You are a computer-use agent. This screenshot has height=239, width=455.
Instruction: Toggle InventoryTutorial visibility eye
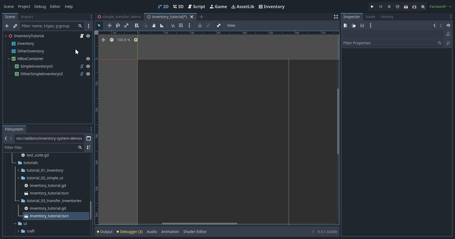pyautogui.click(x=88, y=36)
